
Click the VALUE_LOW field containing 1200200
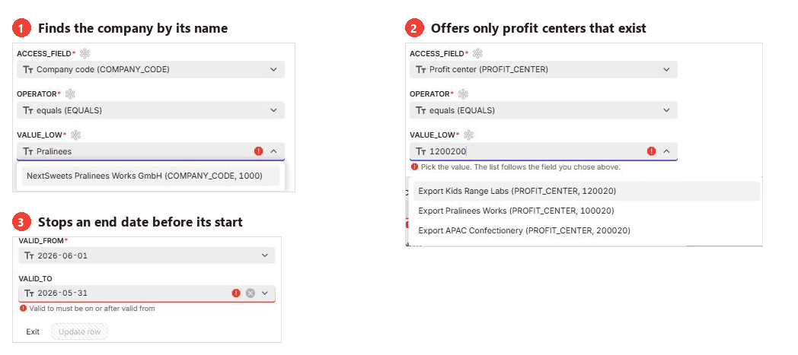(544, 151)
